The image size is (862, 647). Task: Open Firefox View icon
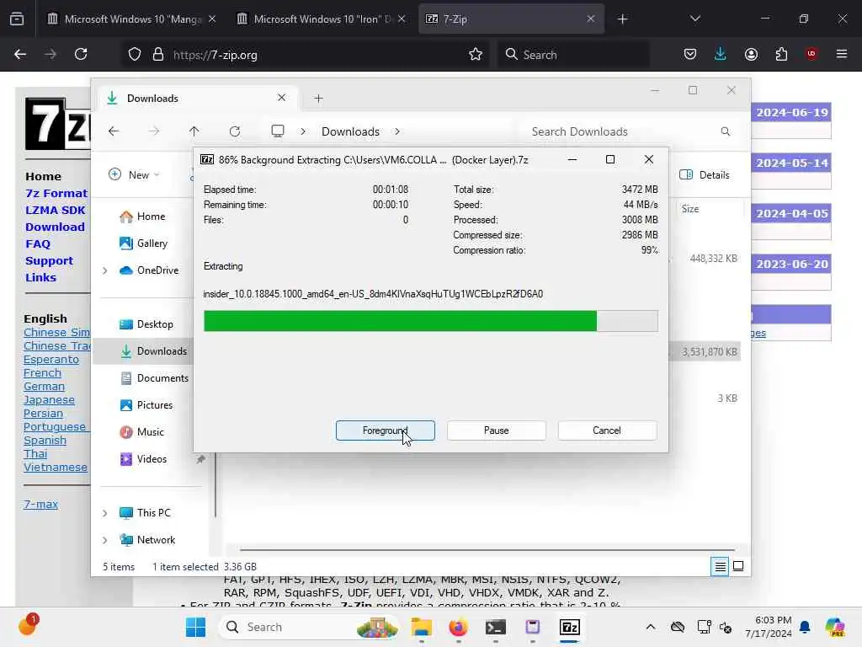(x=17, y=19)
